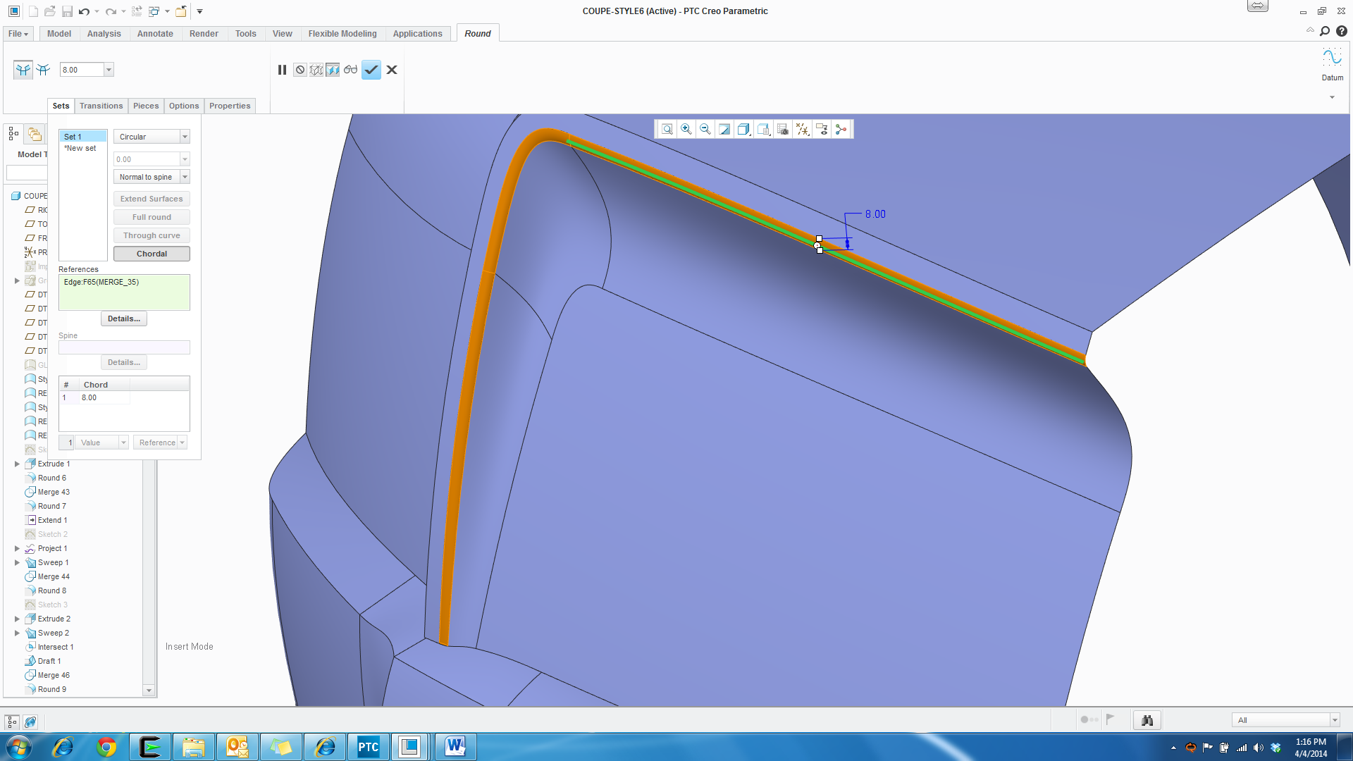Expand the Extrude 1 tree node
1353x761 pixels.
[x=17, y=464]
